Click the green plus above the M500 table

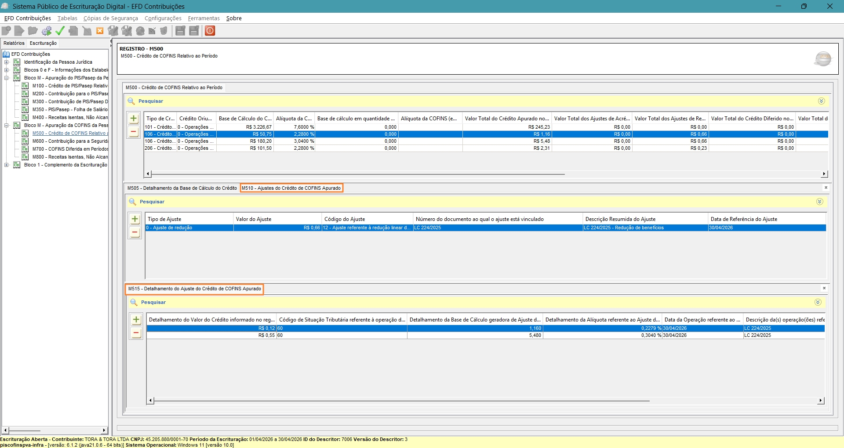(134, 118)
